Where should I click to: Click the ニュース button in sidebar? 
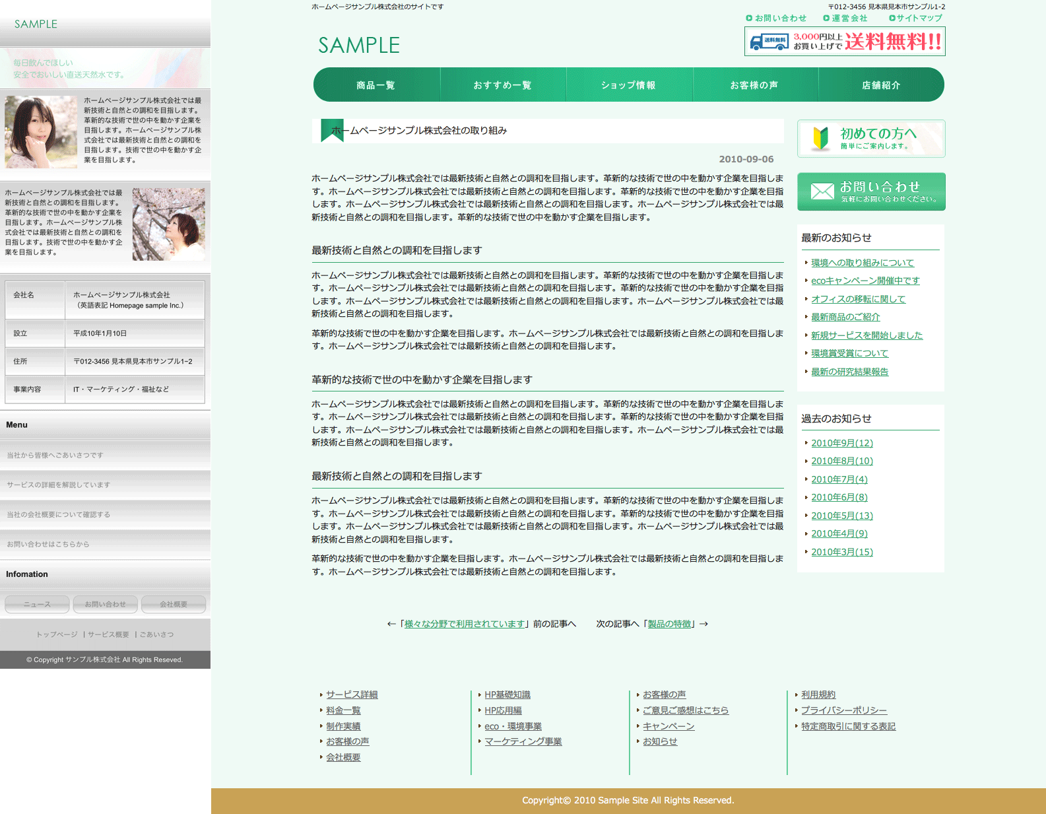click(38, 604)
